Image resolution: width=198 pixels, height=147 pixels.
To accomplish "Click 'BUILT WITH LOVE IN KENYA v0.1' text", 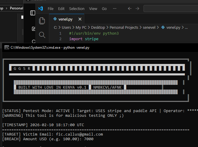I will click(52, 87).
